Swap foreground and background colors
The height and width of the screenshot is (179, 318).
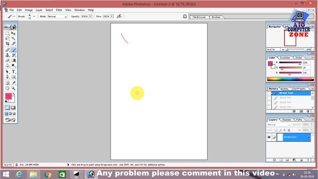pyautogui.click(x=13, y=94)
